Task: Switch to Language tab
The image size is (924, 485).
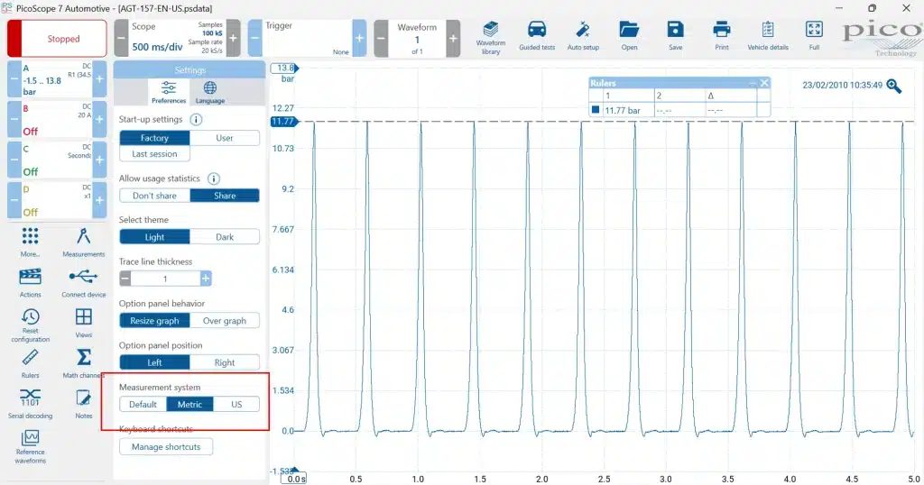Action: [x=209, y=93]
